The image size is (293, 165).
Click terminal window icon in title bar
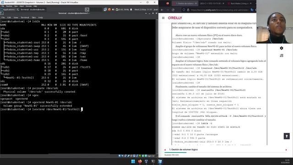2,13
